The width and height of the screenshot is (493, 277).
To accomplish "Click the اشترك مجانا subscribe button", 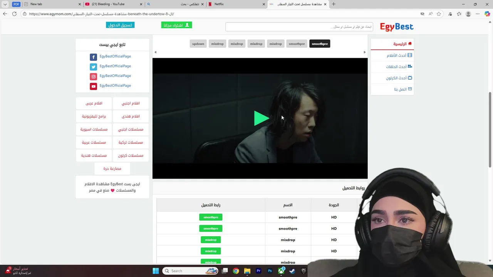I will [176, 25].
